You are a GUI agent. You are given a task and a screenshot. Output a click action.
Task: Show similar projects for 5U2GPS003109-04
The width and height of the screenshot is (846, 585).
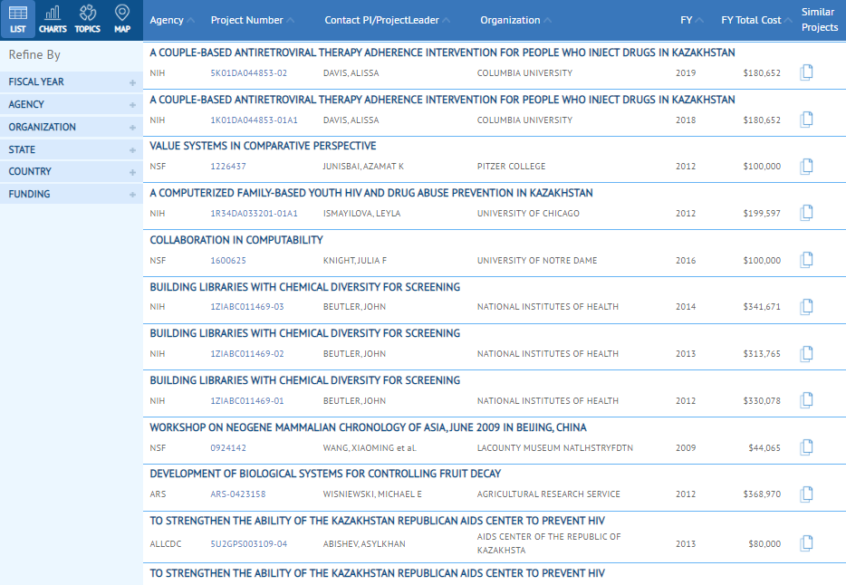point(806,543)
